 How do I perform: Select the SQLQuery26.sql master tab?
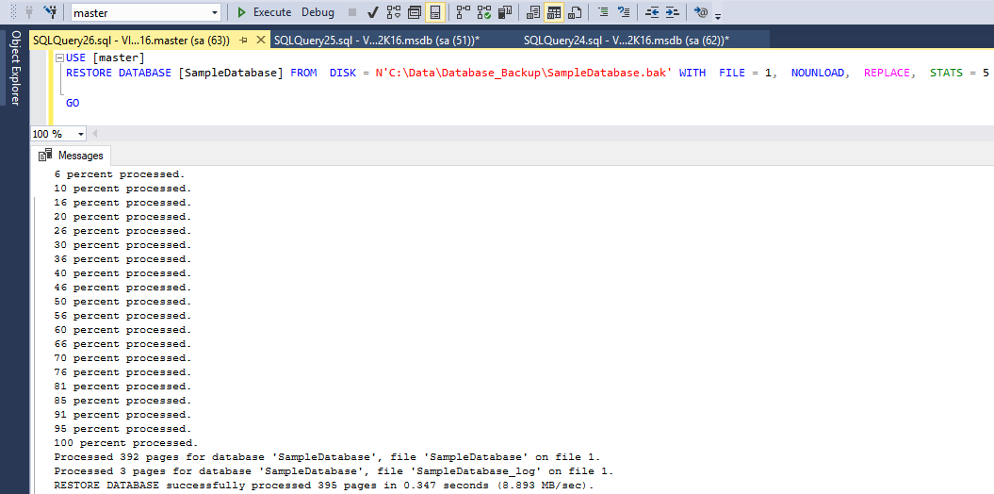tap(131, 41)
